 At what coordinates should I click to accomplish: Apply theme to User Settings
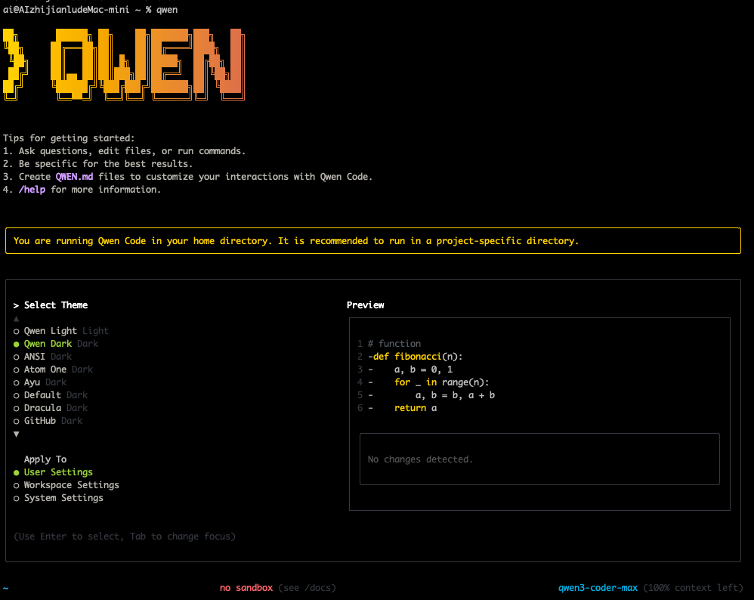[53, 472]
